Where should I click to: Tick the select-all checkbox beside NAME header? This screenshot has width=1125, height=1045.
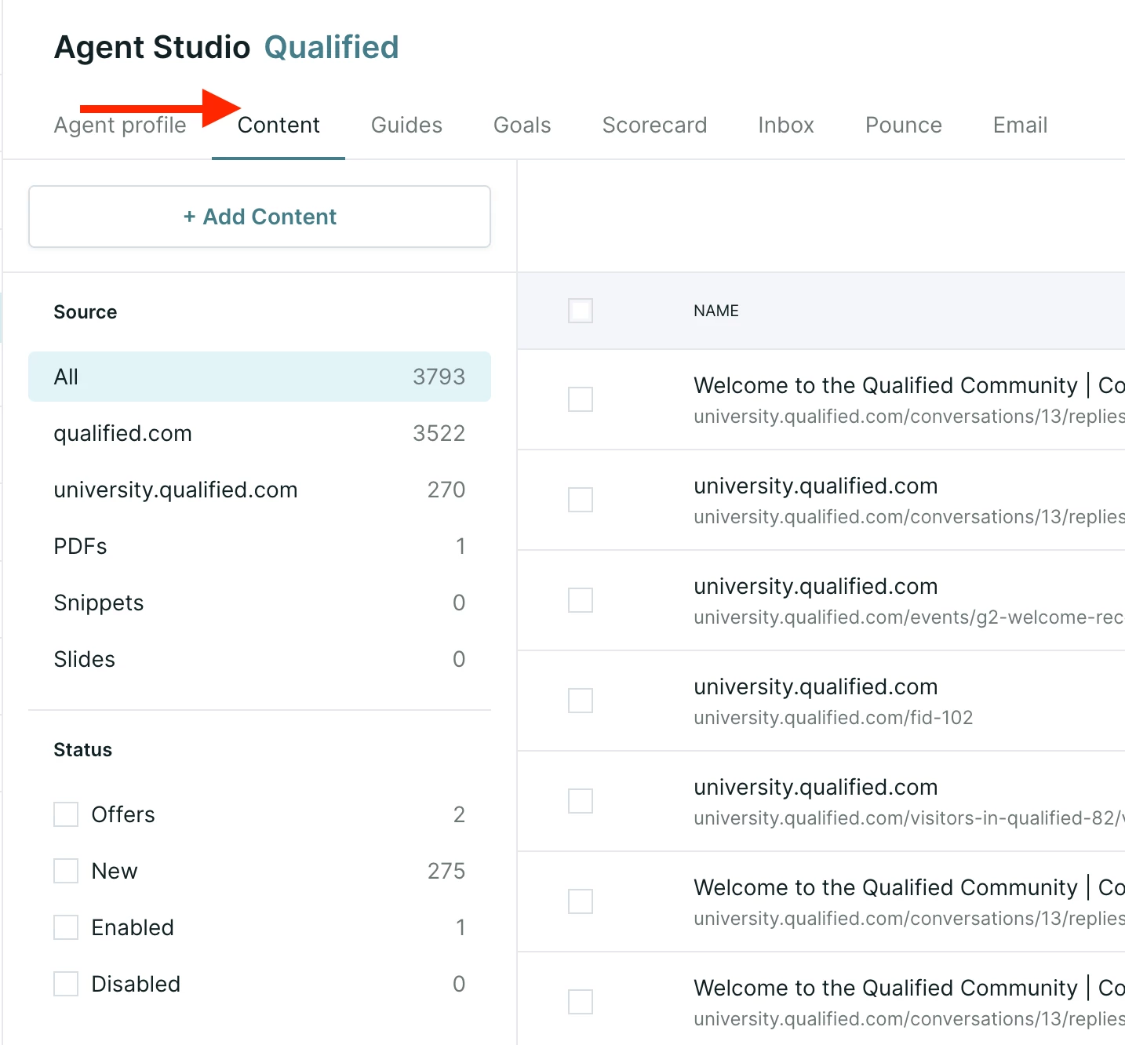(x=581, y=311)
